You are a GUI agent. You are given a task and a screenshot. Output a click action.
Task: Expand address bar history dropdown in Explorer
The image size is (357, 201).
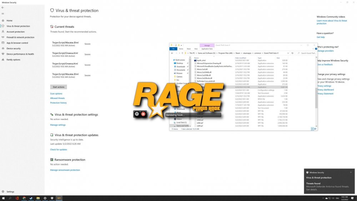288,53
